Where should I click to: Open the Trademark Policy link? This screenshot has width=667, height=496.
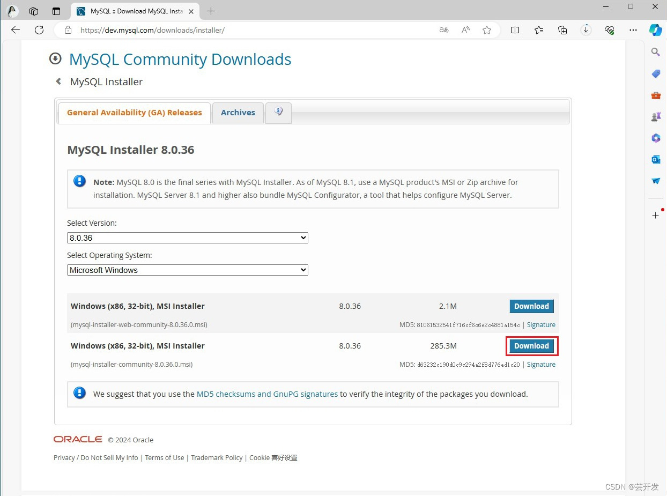[x=217, y=458]
